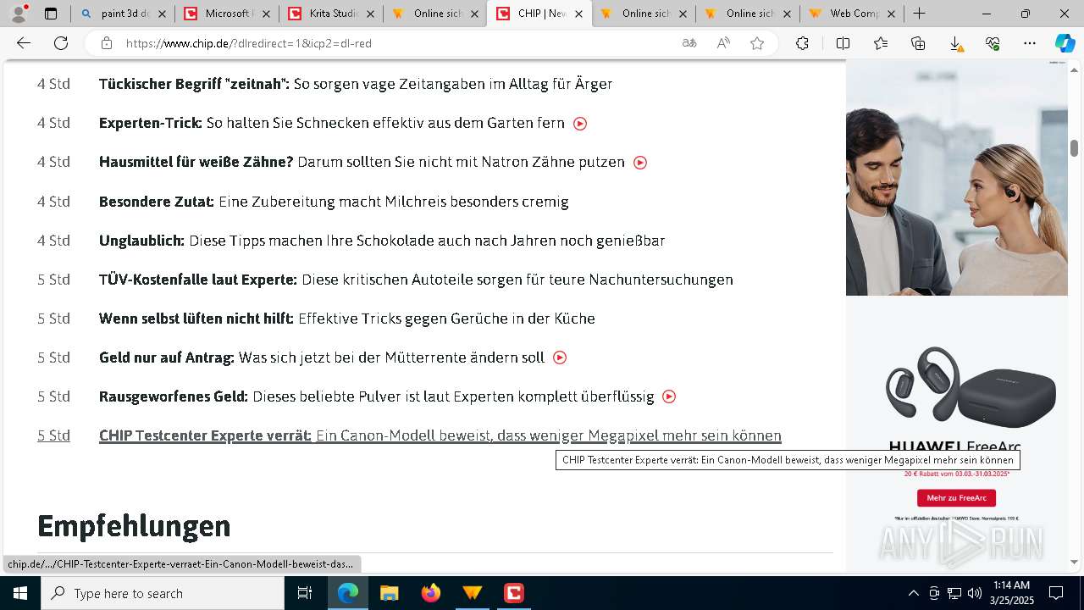This screenshot has width=1084, height=610.
Task: Open article TÜV-Kostenfalle laut Experte
Action: point(416,280)
